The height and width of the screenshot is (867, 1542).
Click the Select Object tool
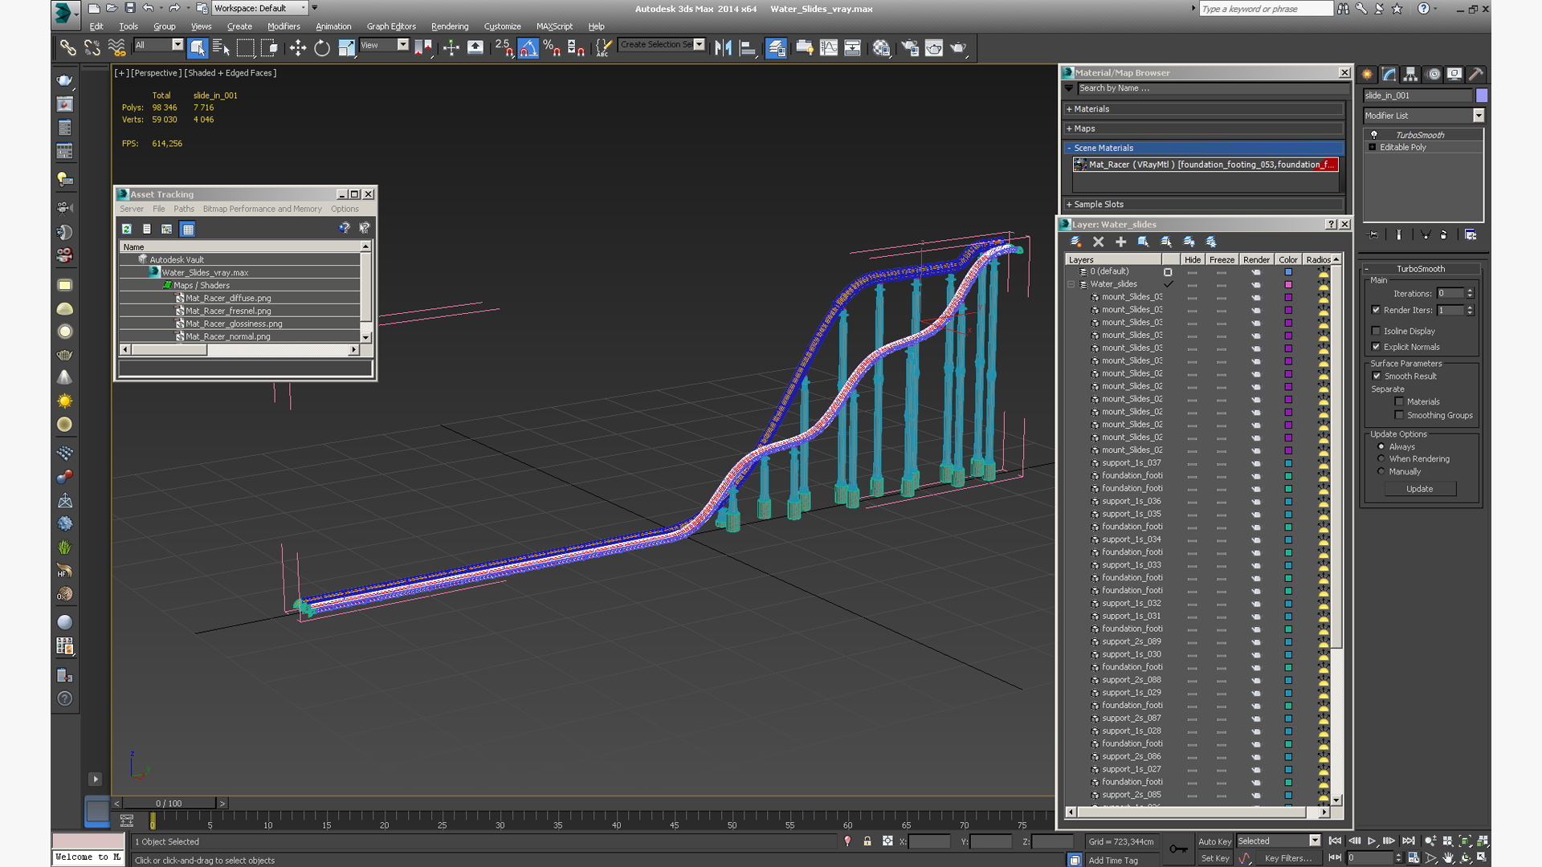point(197,48)
